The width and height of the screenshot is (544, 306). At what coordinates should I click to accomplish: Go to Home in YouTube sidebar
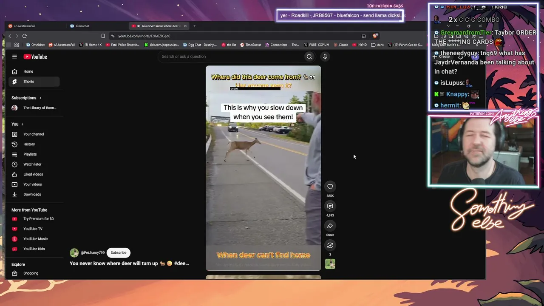[x=34, y=71]
